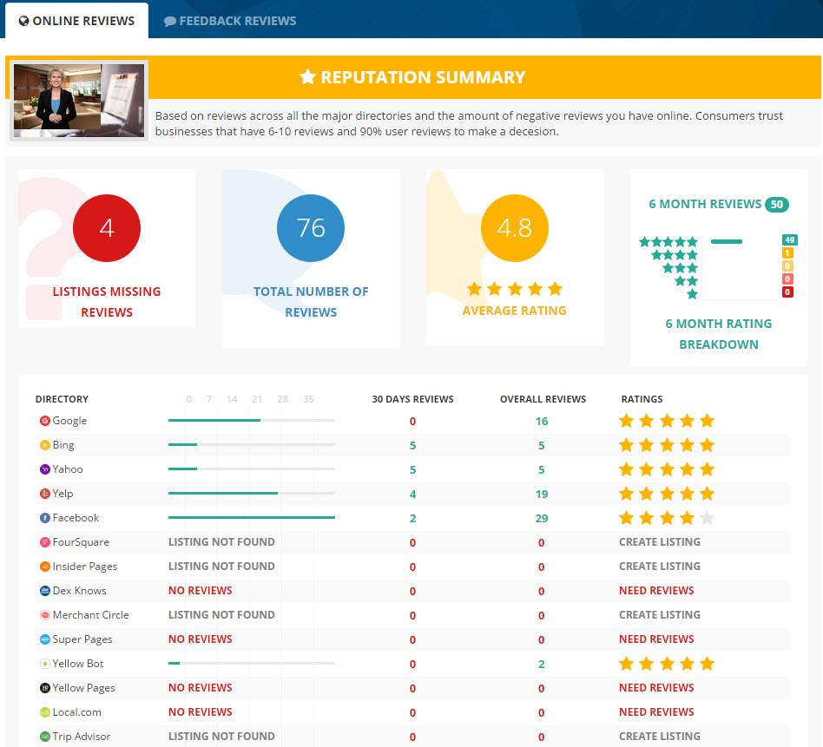Click the Yellow Bot overall count 2
This screenshot has width=823, height=747.
542,664
